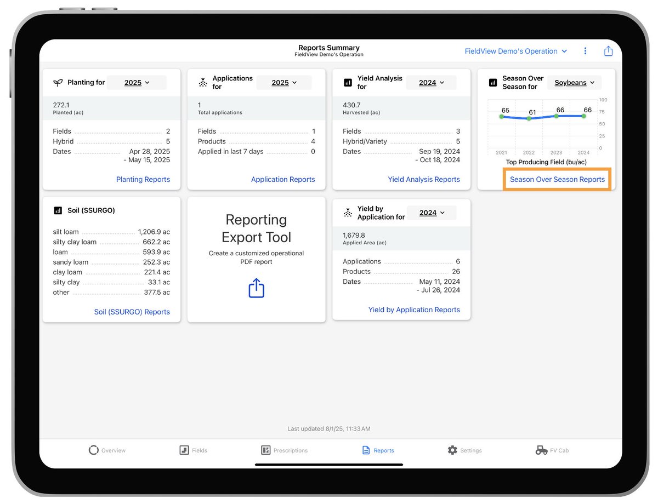Tap the Reports document icon in bottom bar

(366, 450)
